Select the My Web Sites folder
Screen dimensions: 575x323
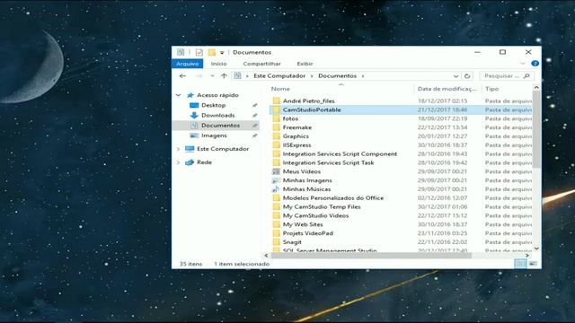(303, 224)
